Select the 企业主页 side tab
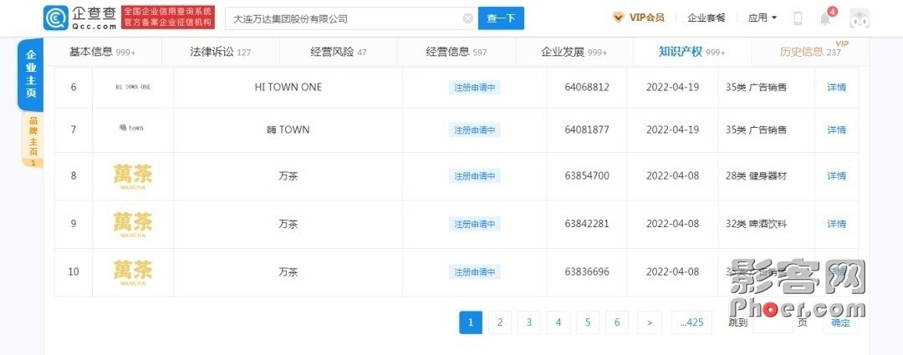 pos(31,75)
